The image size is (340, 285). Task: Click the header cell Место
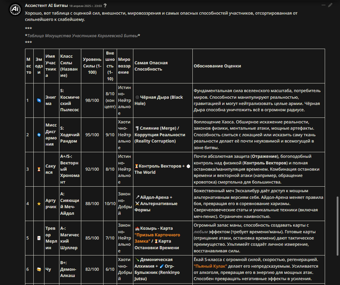[29, 66]
